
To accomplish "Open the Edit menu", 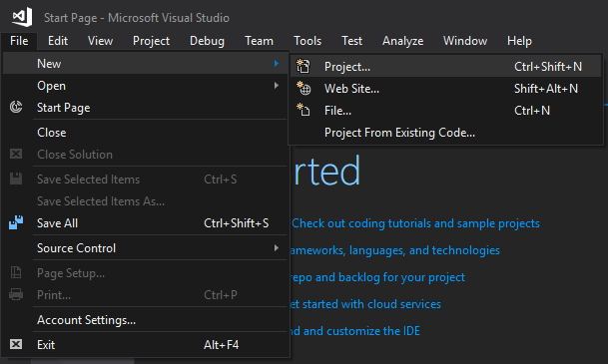I will coord(58,41).
